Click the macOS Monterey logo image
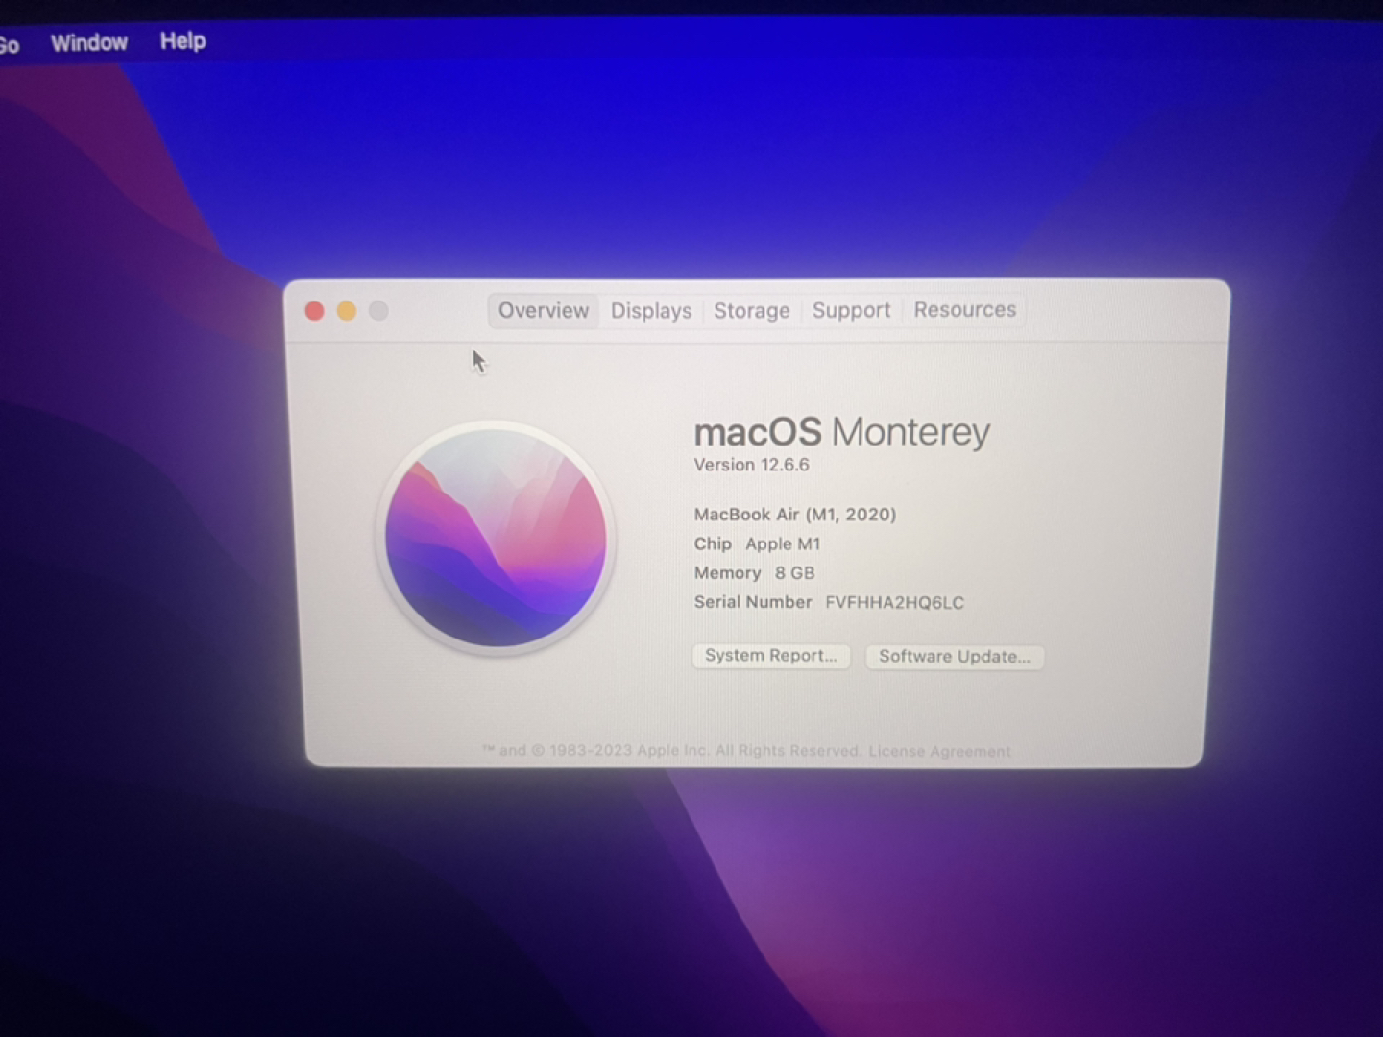This screenshot has width=1383, height=1037. coord(496,538)
